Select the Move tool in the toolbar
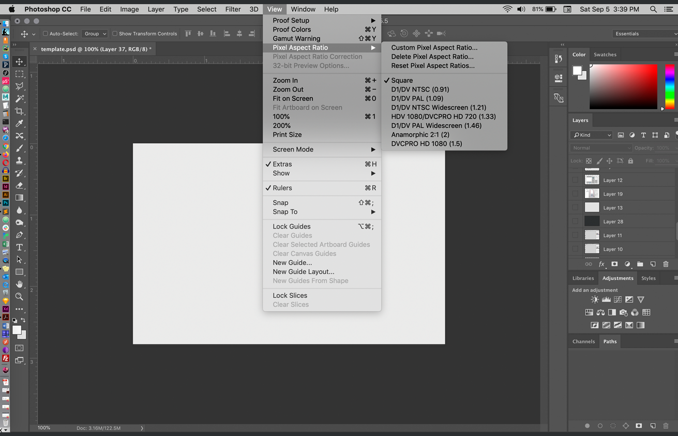The width and height of the screenshot is (678, 436). pos(19,62)
